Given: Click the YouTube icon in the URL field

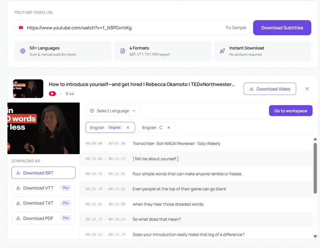Looking at the screenshot, I should [x=21, y=28].
